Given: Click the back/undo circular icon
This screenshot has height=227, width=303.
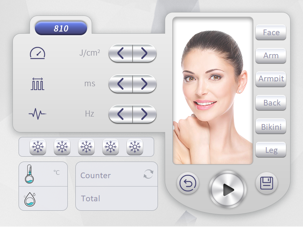Looking at the screenshot, I should (x=188, y=183).
